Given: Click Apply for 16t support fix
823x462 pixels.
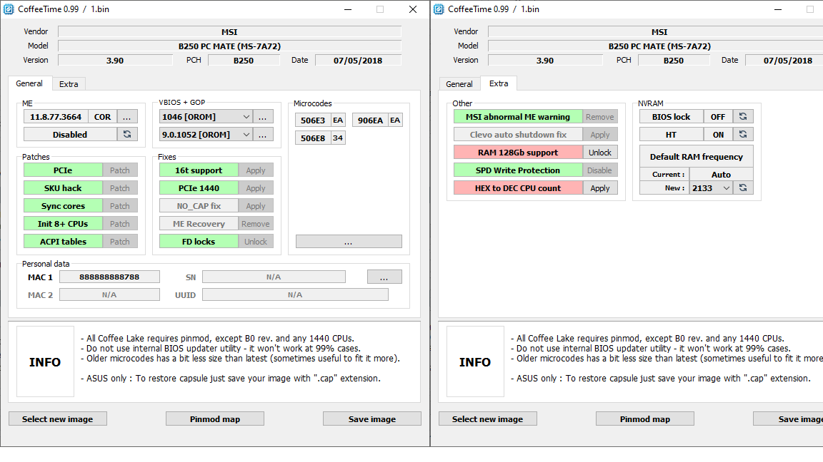Looking at the screenshot, I should [256, 170].
